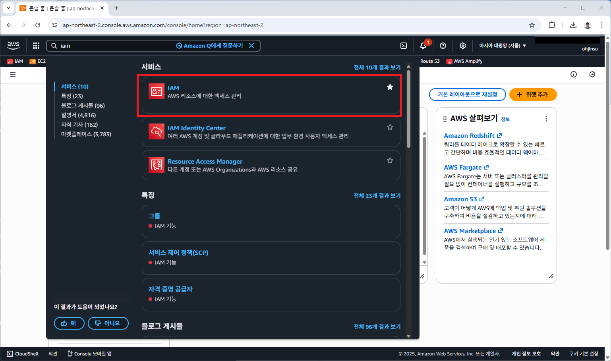Clear the iam search with the X
The height and width of the screenshot is (361, 611).
pyautogui.click(x=251, y=45)
